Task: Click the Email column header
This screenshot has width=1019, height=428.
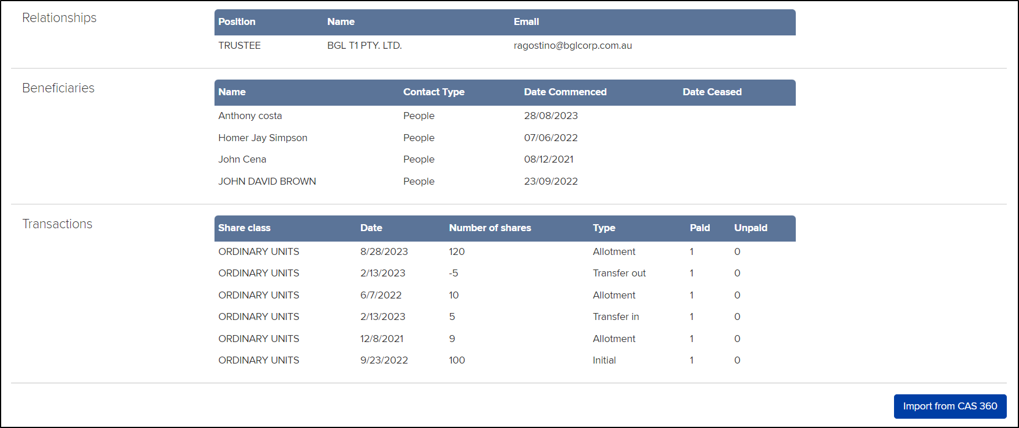Action: tap(527, 21)
